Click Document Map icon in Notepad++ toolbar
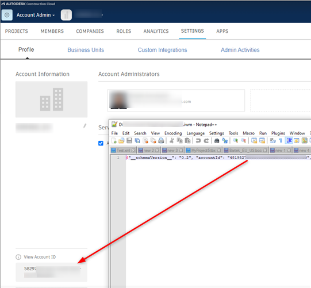311x288 pixels. [305, 141]
